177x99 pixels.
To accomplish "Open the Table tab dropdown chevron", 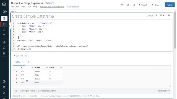I will point(23,62).
